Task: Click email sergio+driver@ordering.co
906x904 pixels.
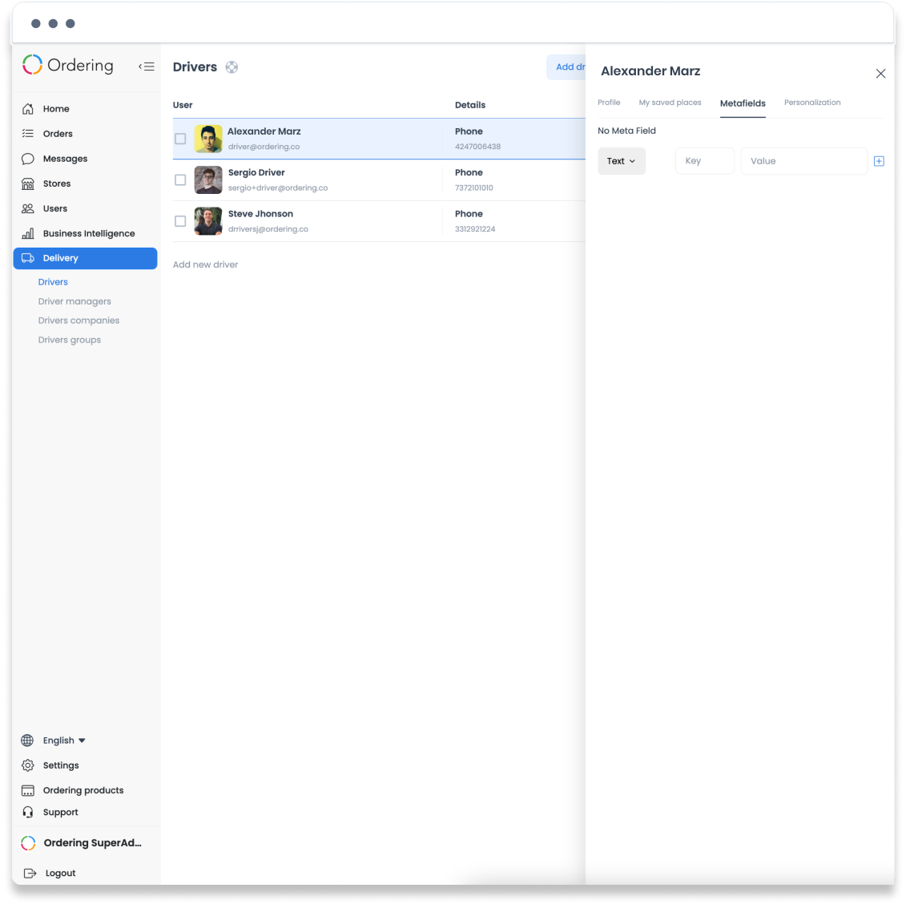Action: pos(278,188)
